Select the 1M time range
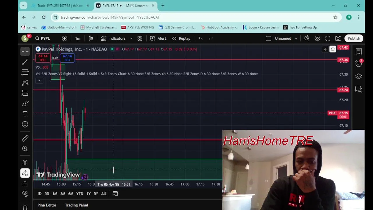 [x=55, y=194]
